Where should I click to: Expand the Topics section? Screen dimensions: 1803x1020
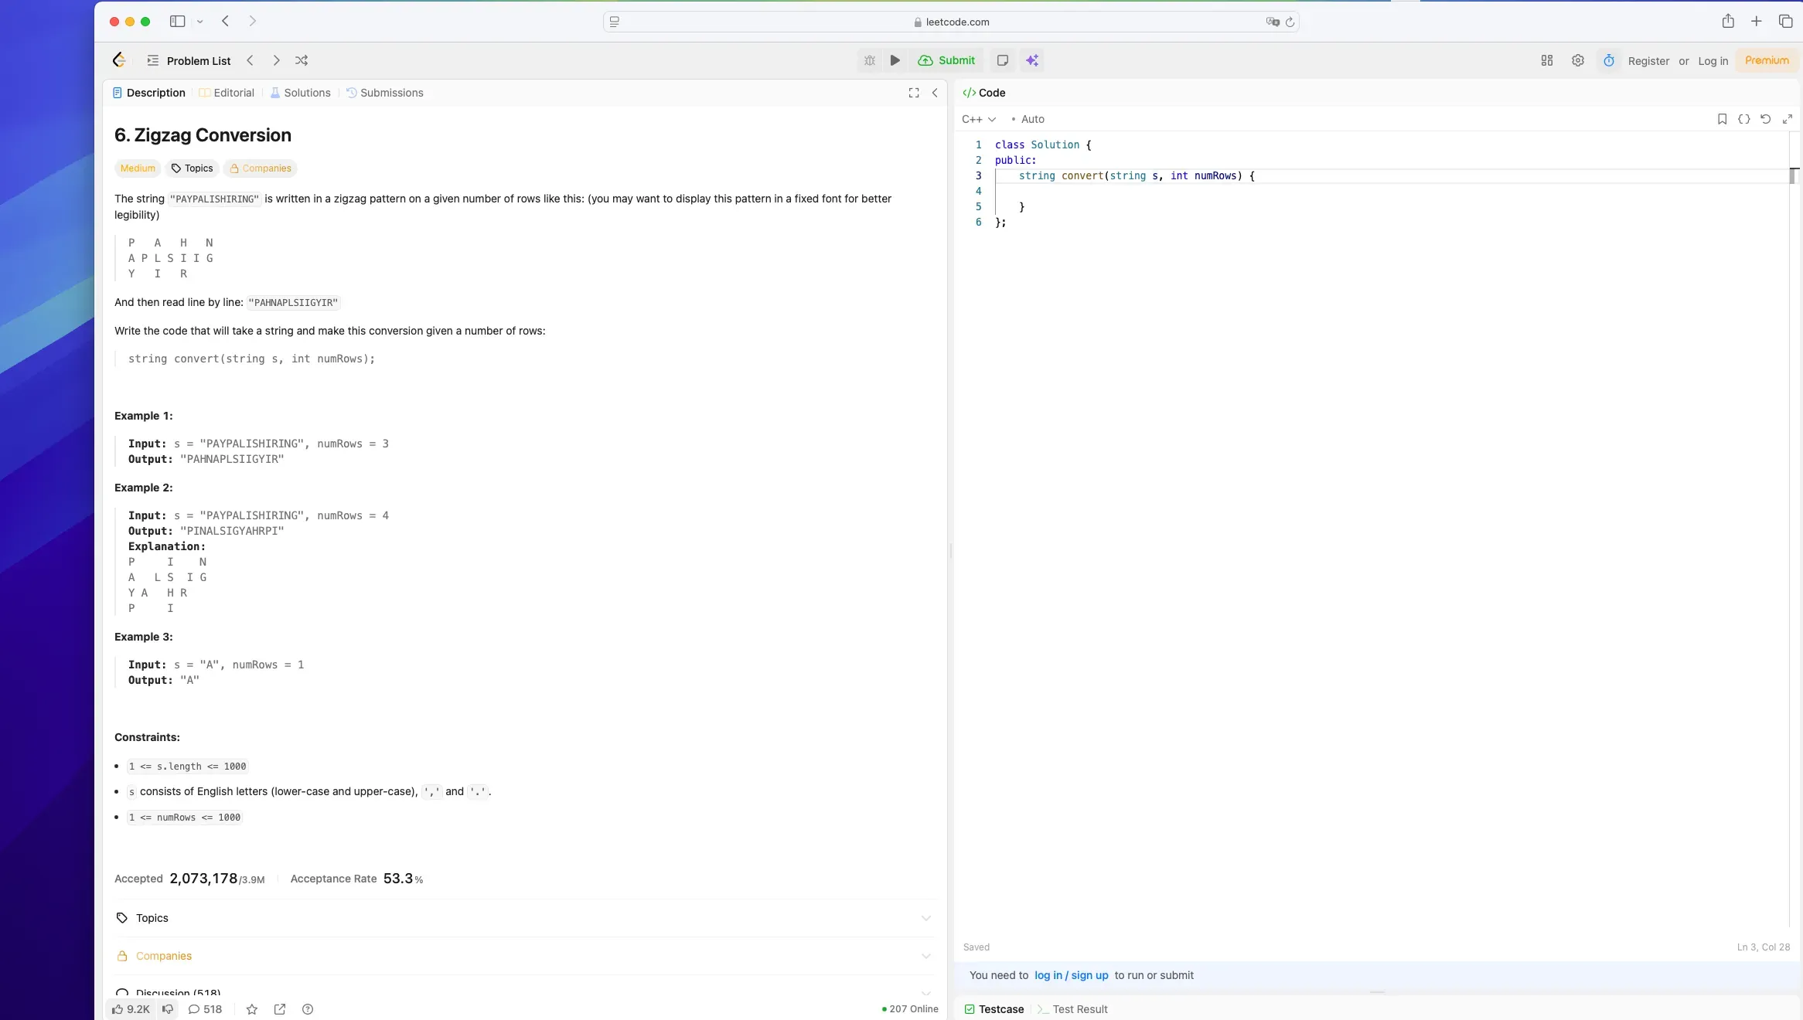pos(925,918)
